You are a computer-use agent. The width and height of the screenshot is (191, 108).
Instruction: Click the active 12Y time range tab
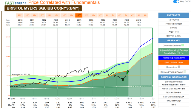(79, 15)
